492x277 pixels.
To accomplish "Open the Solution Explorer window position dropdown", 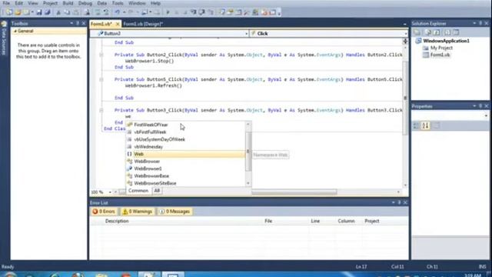I will click(474, 23).
